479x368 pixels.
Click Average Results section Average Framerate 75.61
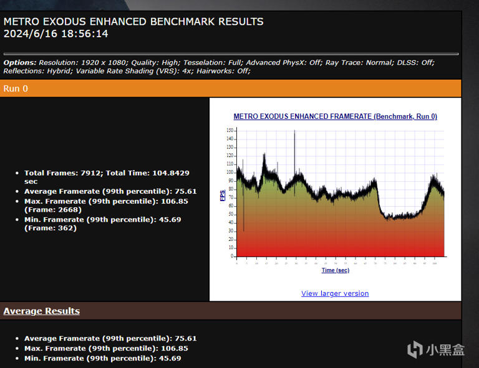click(x=110, y=339)
